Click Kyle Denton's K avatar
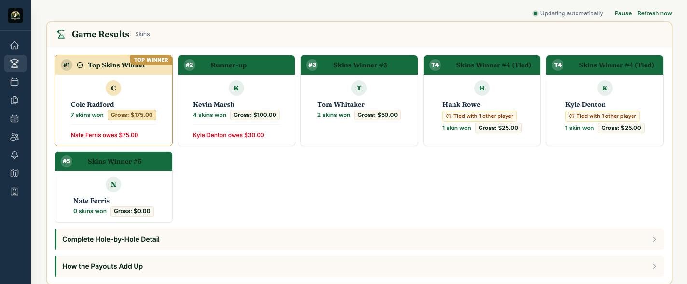This screenshot has width=687, height=284. (605, 88)
